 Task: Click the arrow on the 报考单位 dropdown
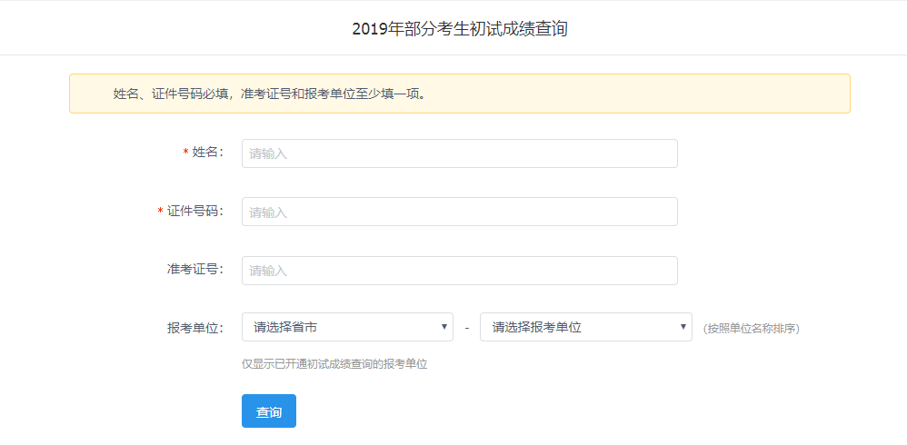[x=683, y=327]
